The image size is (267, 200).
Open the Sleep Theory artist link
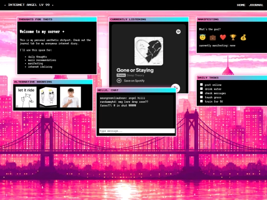(x=135, y=76)
